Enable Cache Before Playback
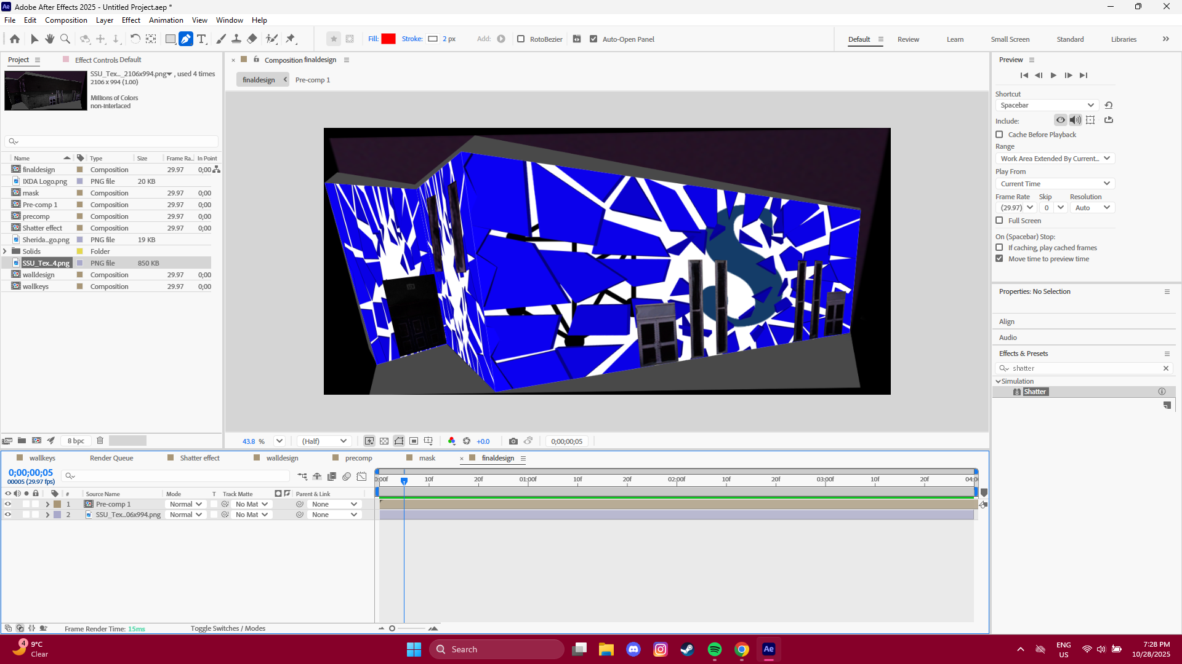 point(999,134)
